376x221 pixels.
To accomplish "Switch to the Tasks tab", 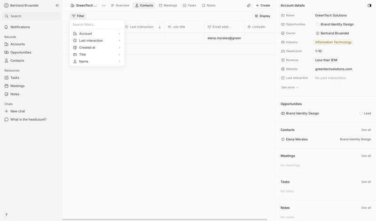I will pyautogui.click(x=189, y=5).
